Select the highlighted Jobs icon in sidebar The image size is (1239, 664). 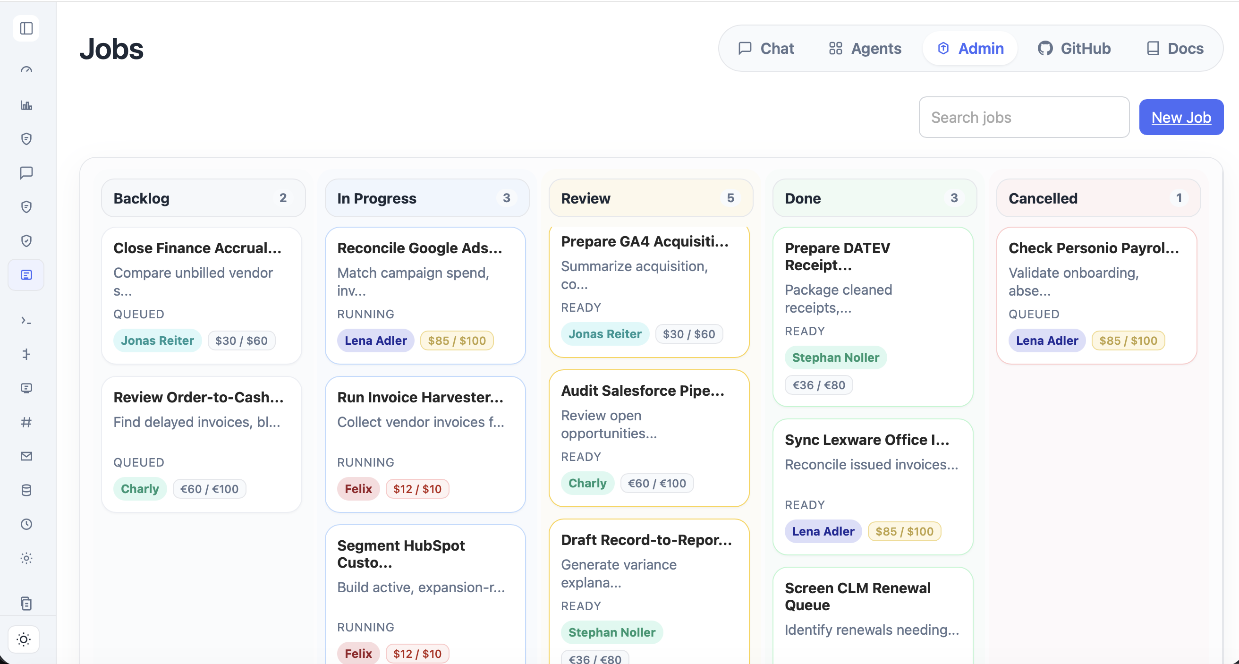26,275
